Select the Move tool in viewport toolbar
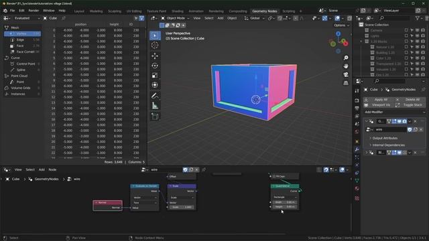 pos(155,56)
